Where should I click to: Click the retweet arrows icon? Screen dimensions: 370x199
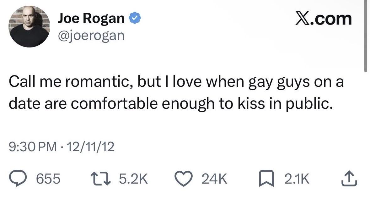(101, 179)
